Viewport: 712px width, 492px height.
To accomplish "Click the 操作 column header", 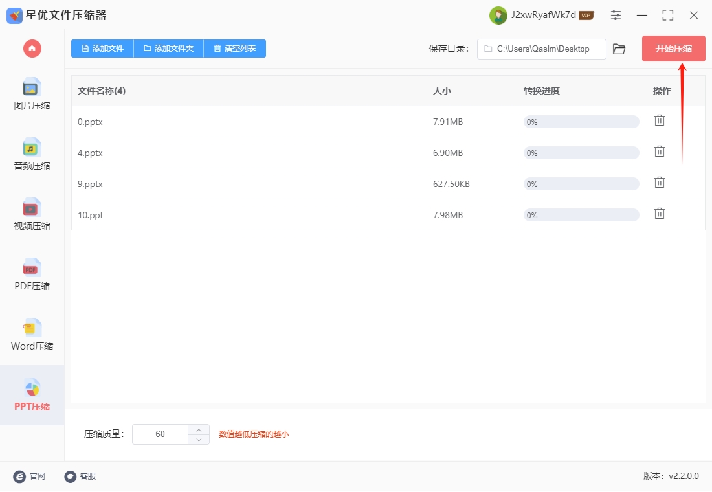I will (662, 91).
